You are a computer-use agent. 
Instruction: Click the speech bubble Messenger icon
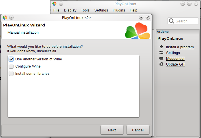[161, 58]
